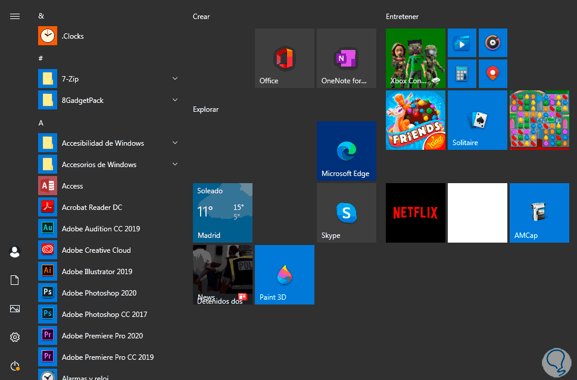Open Accesorios de Windows folder

[108, 164]
